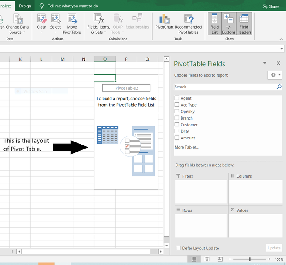Click the OLAP Tools icon

pos(118,19)
